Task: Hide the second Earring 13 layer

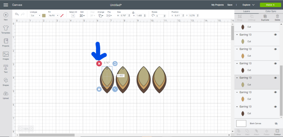Action: click(276, 49)
